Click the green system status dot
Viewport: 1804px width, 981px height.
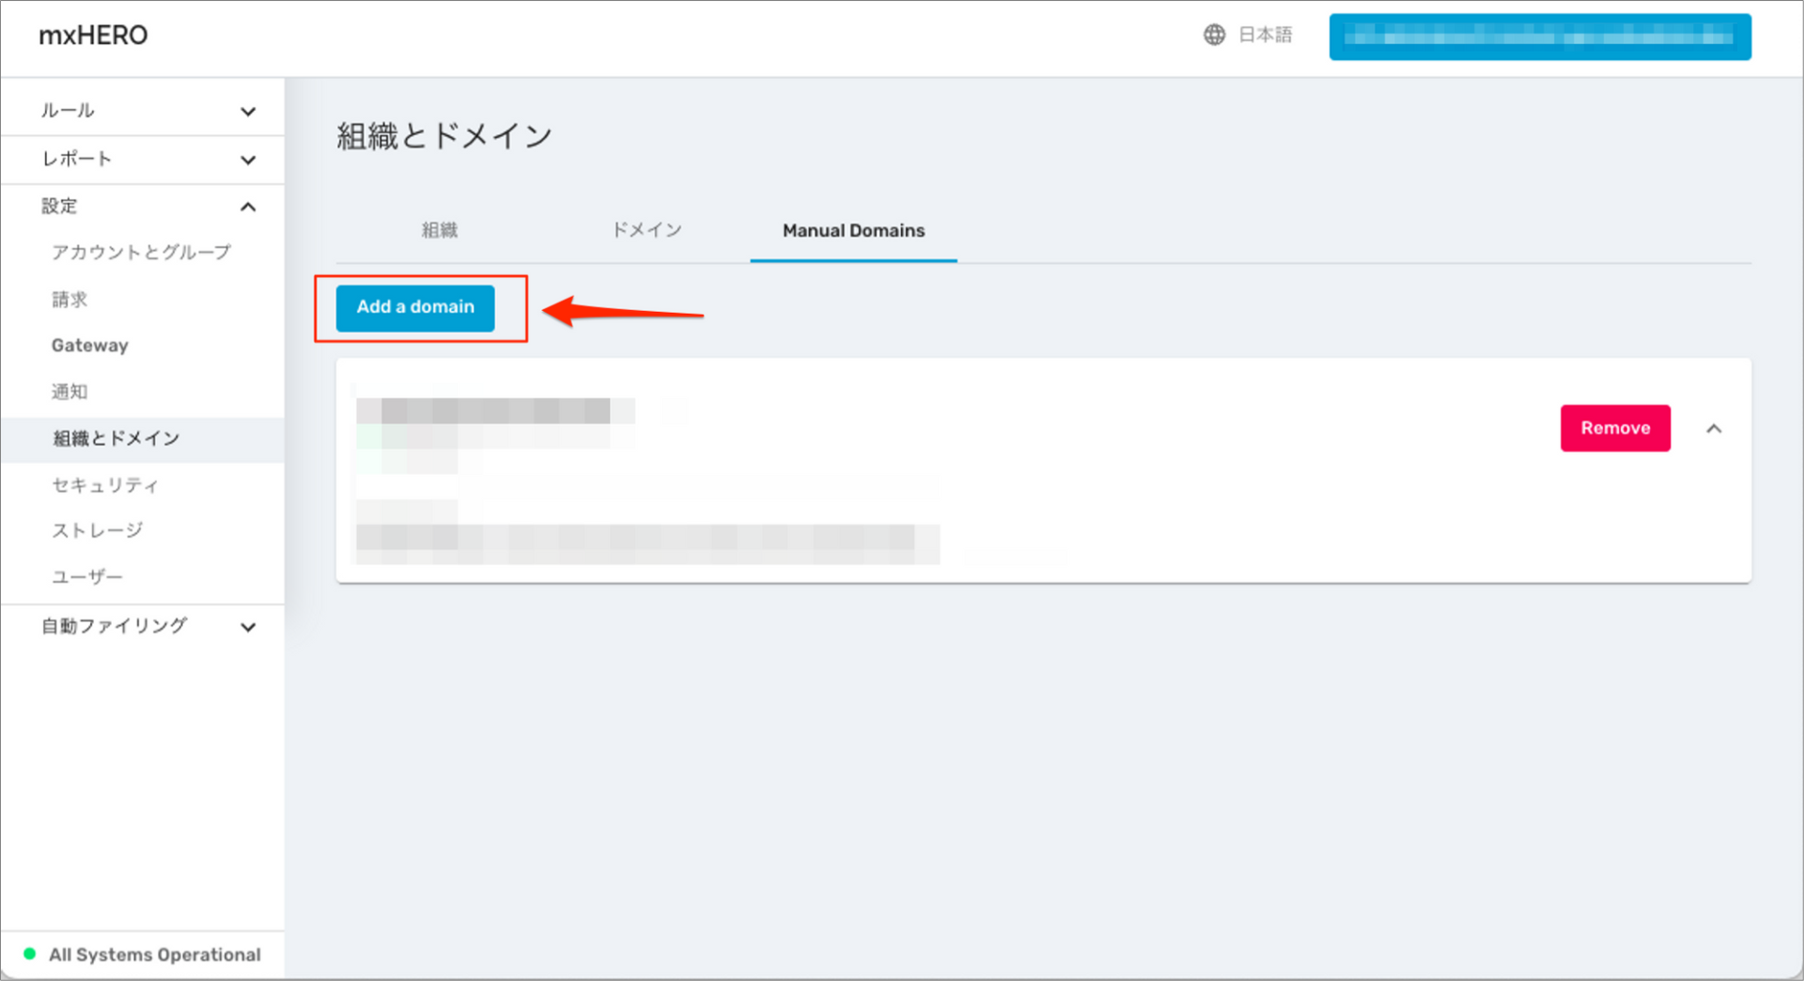tap(30, 955)
